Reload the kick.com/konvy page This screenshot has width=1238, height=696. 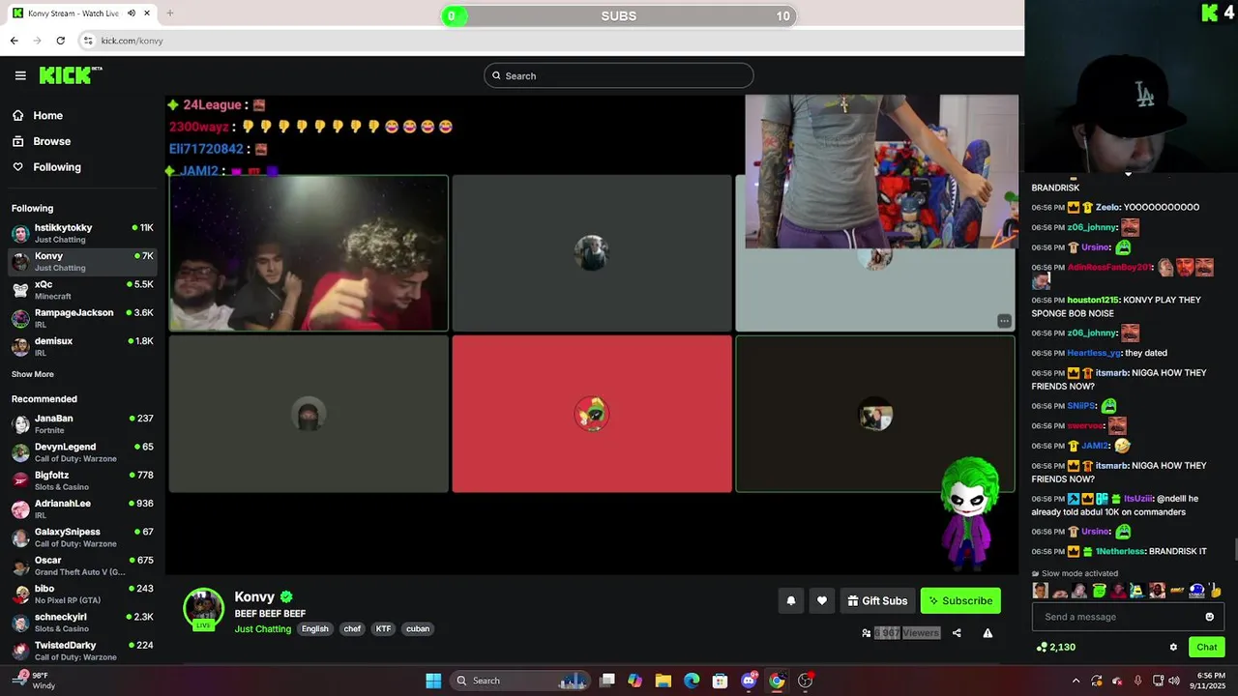click(x=60, y=41)
